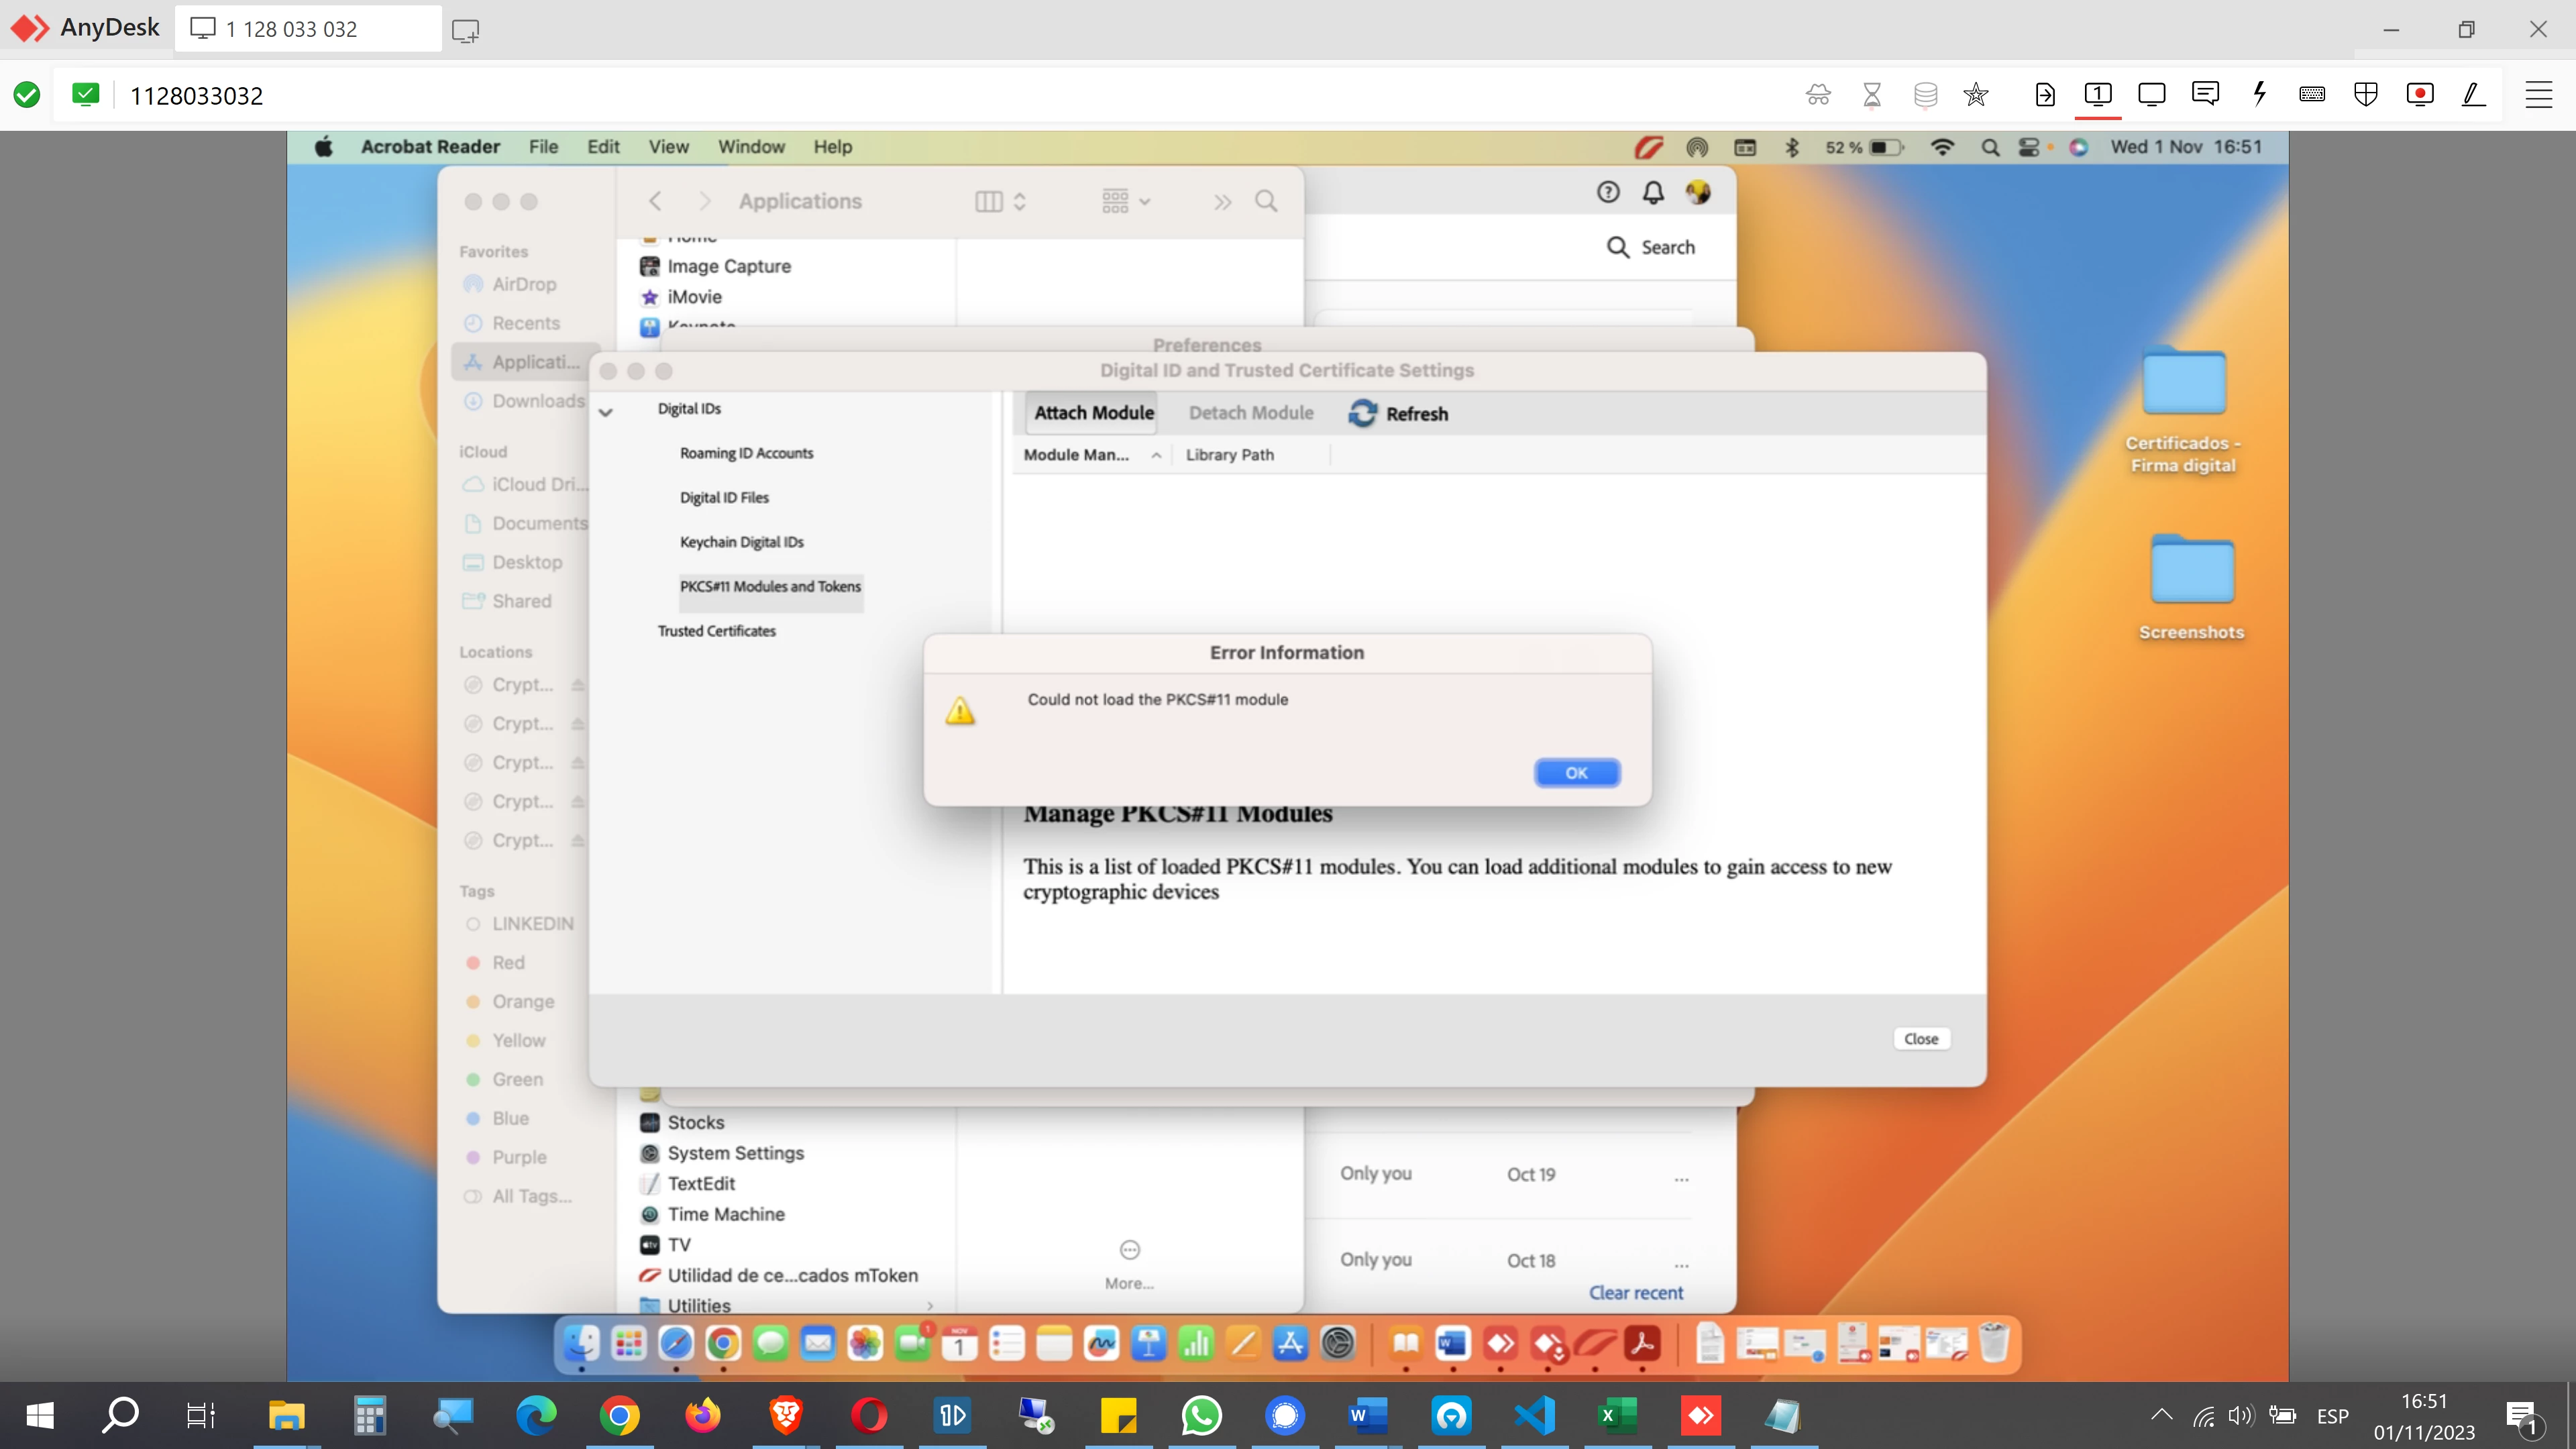Screen dimensions: 2576x1449
Task: Open the AnyDesk hamburger menu
Action: pyautogui.click(x=2538, y=95)
